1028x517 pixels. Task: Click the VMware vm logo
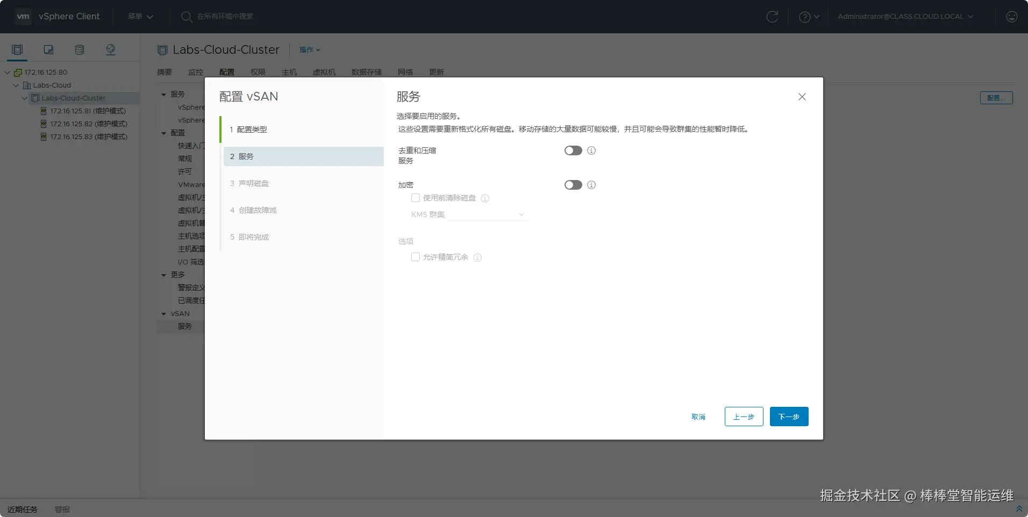point(23,17)
